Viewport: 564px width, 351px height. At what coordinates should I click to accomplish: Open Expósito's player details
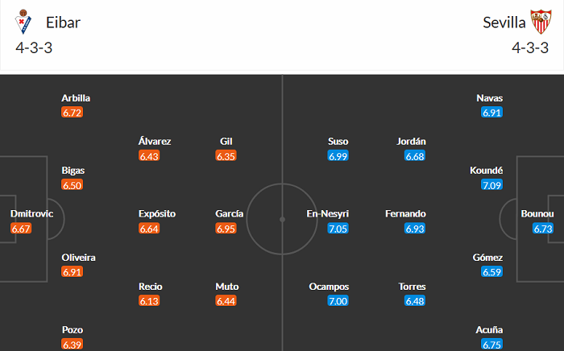click(x=157, y=214)
